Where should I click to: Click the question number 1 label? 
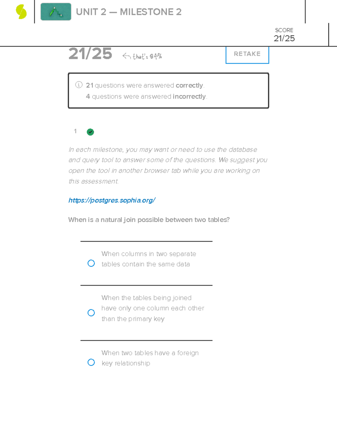click(x=75, y=131)
